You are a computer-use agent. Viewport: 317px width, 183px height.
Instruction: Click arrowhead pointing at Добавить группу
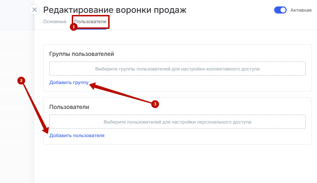tap(93, 85)
